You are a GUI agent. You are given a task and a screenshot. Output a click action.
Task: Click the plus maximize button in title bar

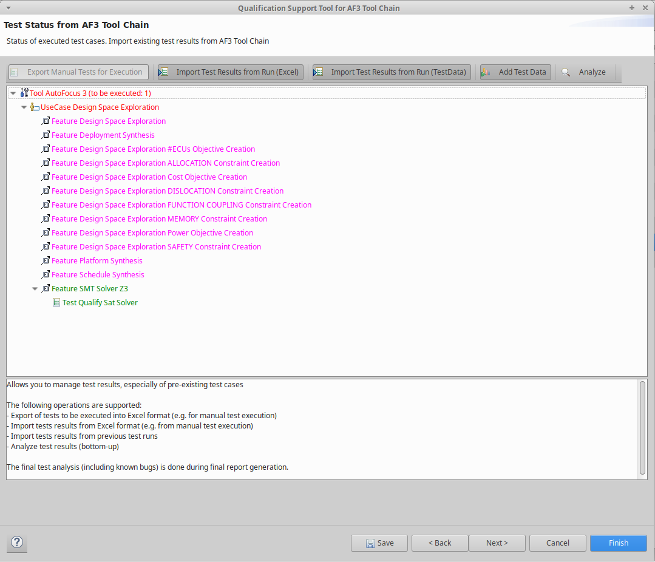point(631,7)
